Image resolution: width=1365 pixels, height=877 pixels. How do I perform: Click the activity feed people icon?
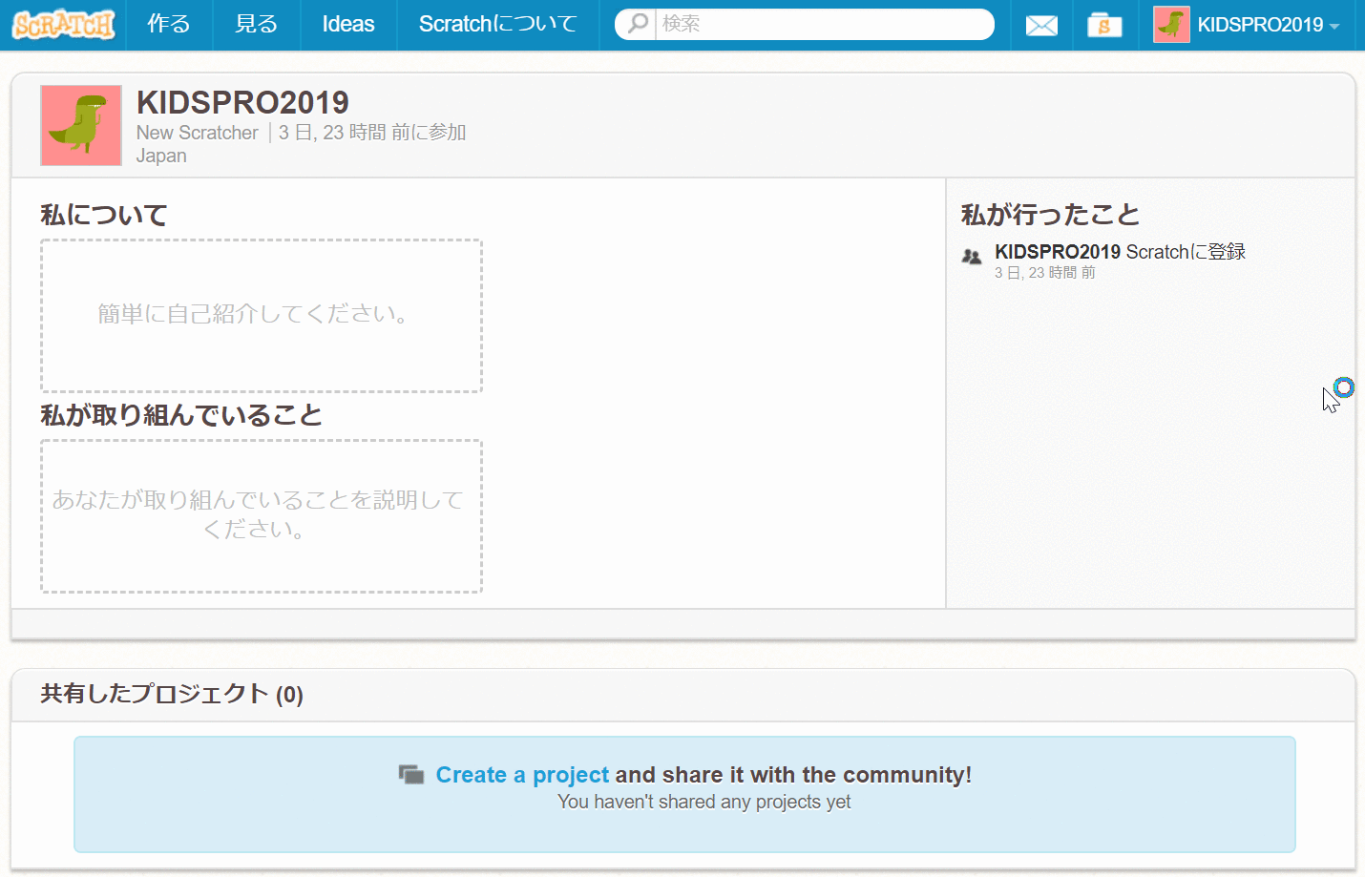972,257
